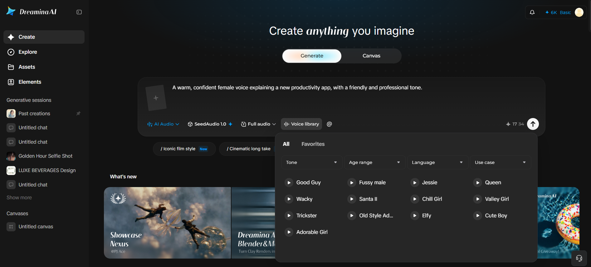Click Show more sessions link
Image resolution: width=591 pixels, height=267 pixels.
click(19, 198)
